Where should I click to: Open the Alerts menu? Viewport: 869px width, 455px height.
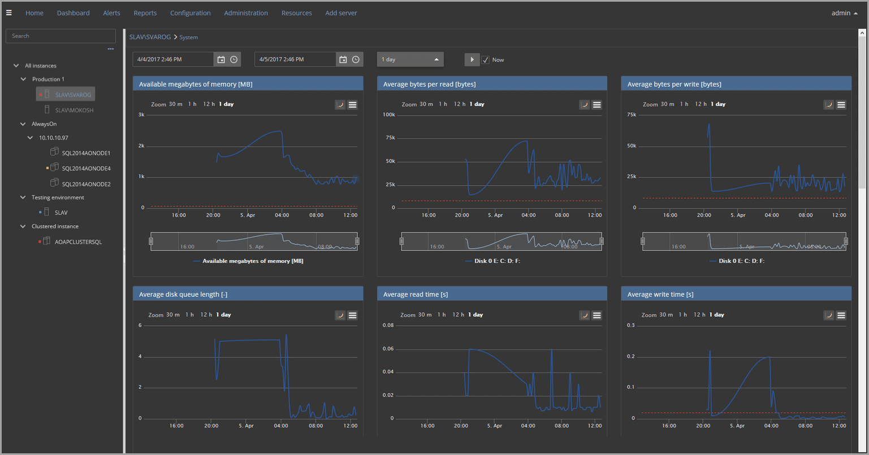tap(112, 13)
